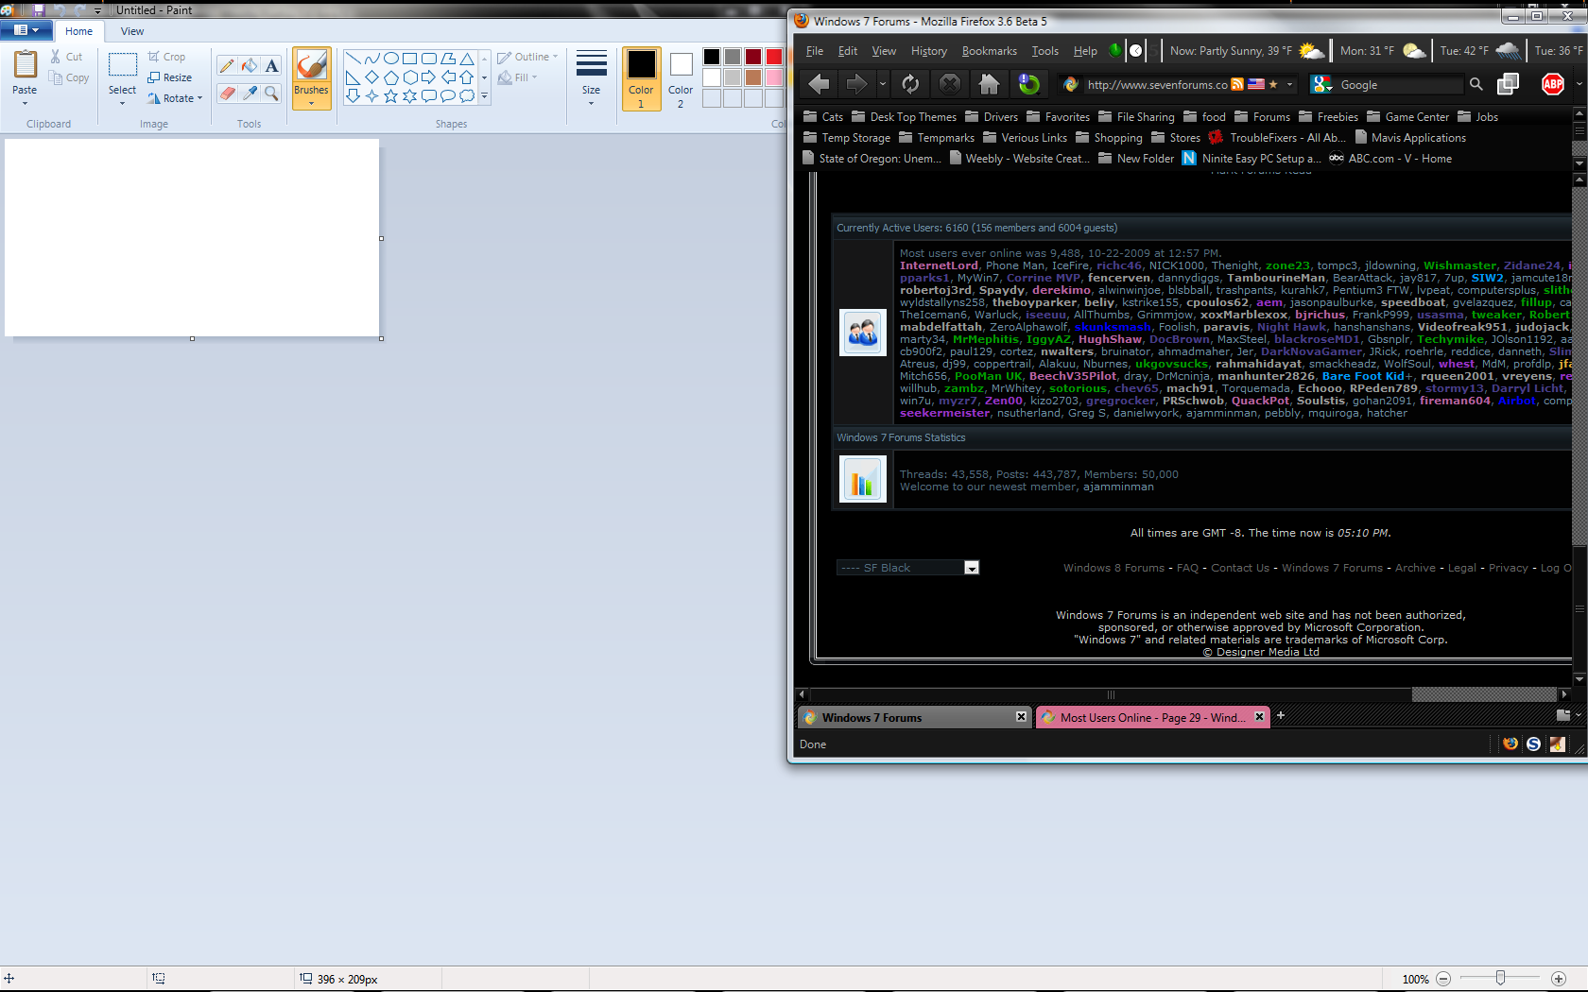Open the Firefox Tools menu
1588x992 pixels.
point(1045,51)
